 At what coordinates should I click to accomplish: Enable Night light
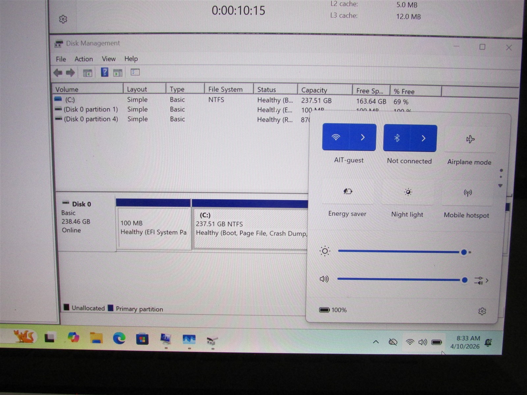(x=408, y=192)
